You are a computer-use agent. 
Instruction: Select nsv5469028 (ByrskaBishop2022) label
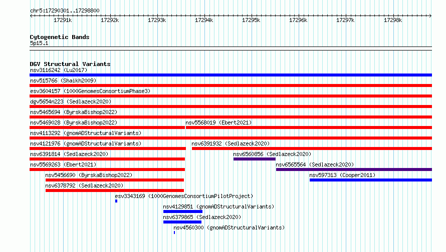74,122
